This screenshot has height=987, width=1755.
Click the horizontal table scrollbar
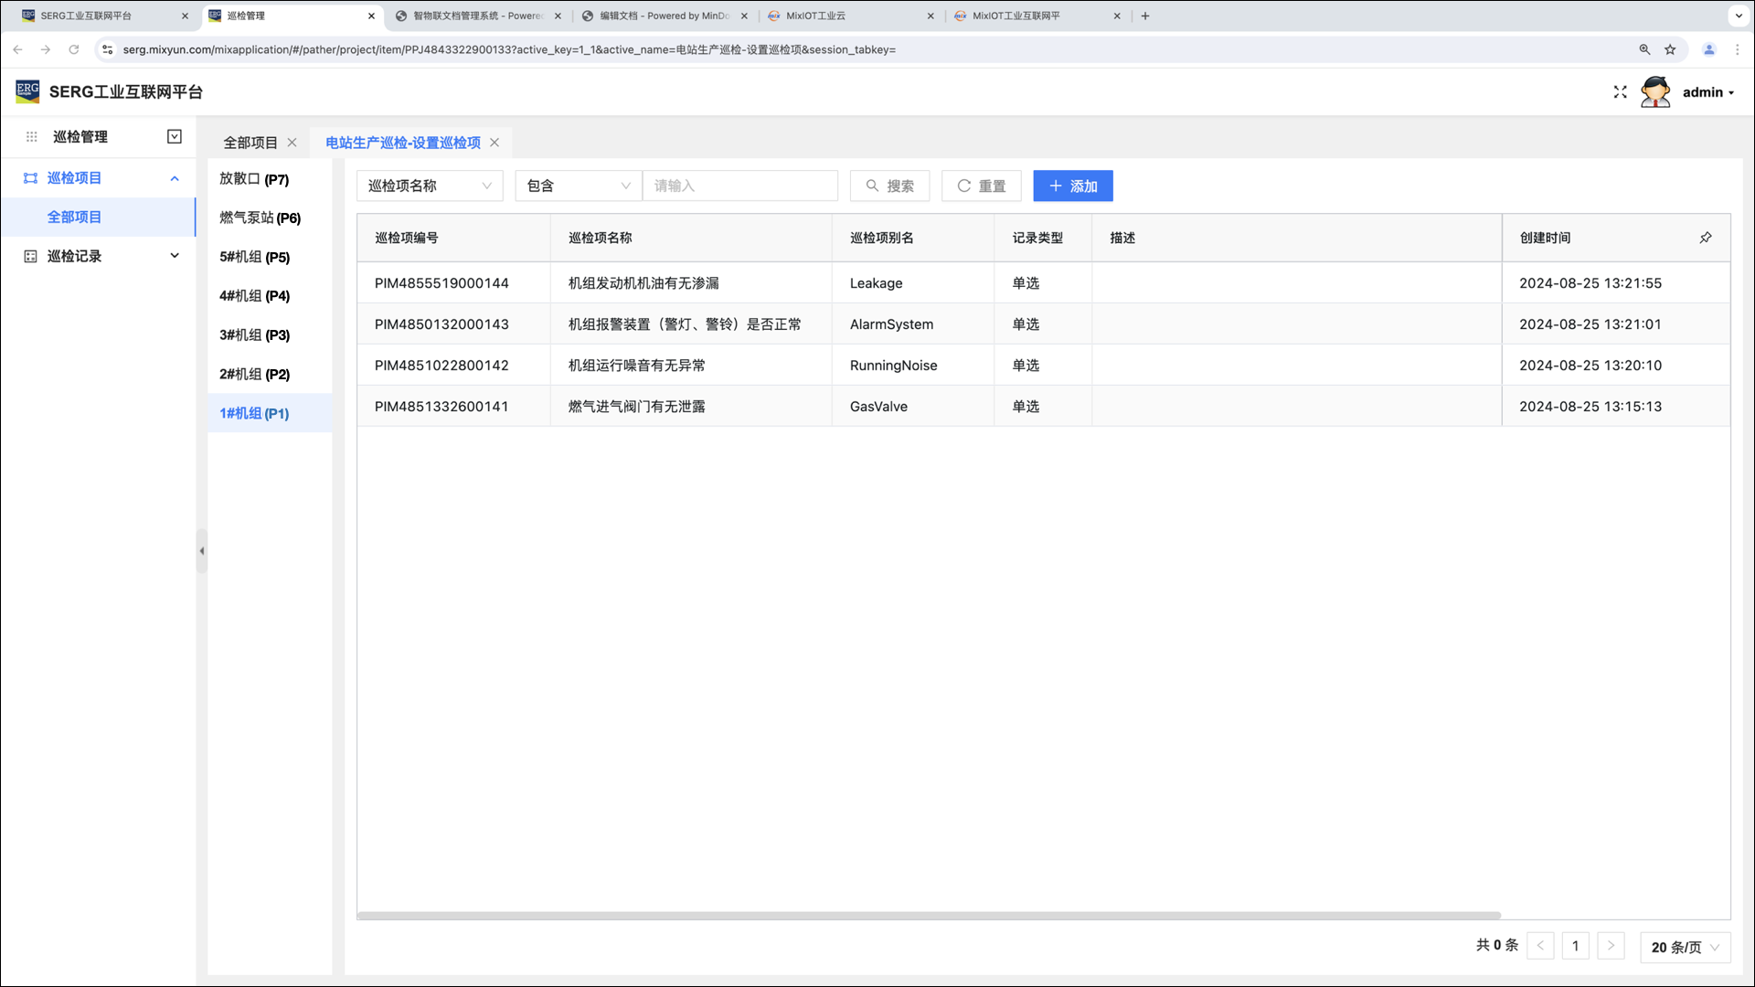click(x=928, y=915)
